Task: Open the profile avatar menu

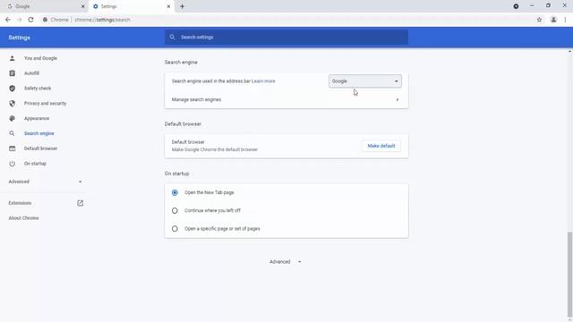Action: [x=553, y=20]
